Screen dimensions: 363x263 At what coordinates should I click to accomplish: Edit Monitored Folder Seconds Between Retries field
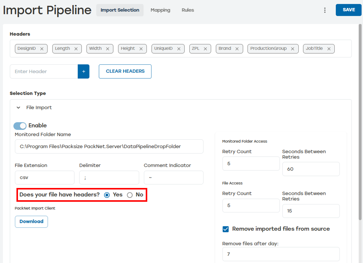coord(311,169)
